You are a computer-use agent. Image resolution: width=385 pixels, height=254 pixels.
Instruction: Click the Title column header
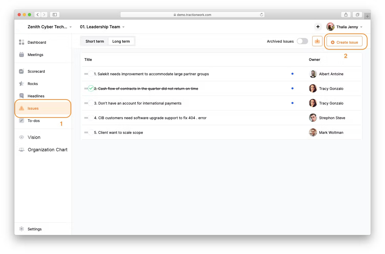[88, 60]
